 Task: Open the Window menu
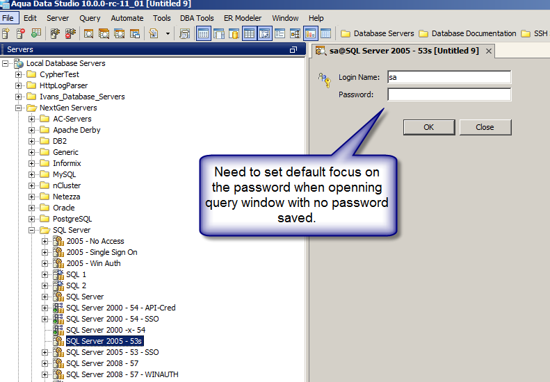pyautogui.click(x=285, y=18)
